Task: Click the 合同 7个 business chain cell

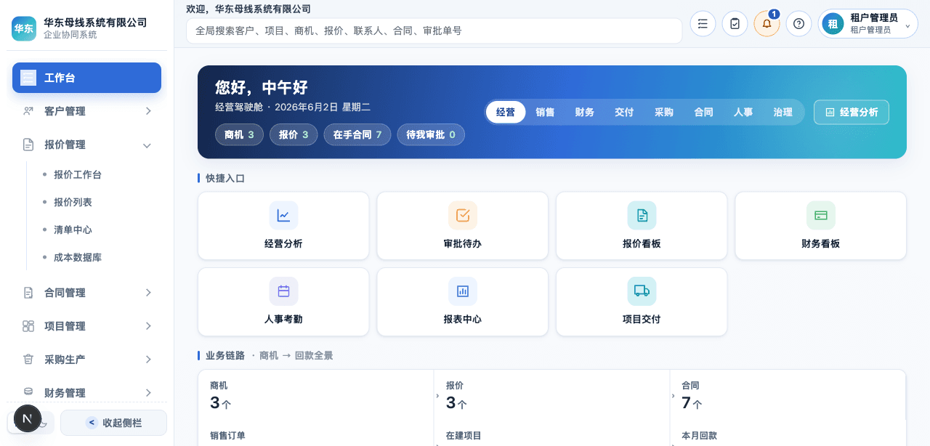Action: coord(788,395)
